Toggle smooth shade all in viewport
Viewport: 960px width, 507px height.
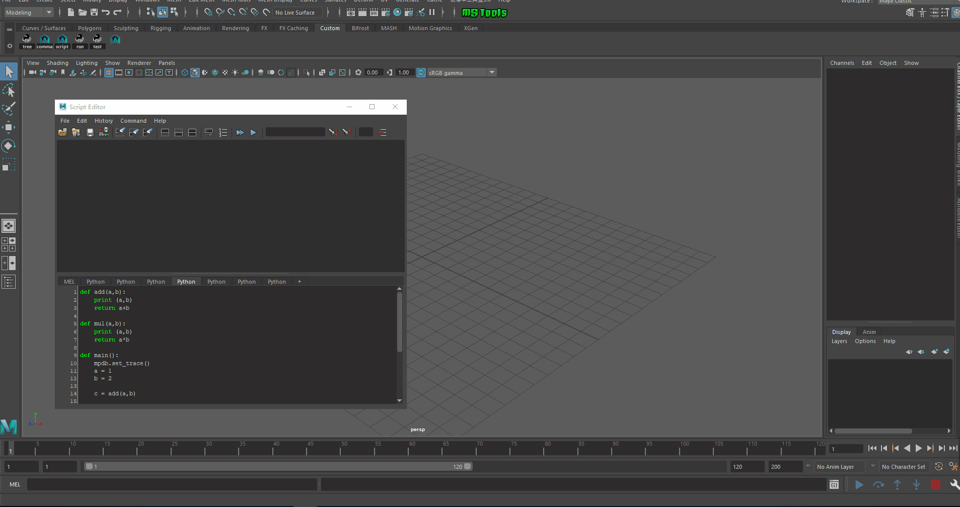[x=195, y=72]
